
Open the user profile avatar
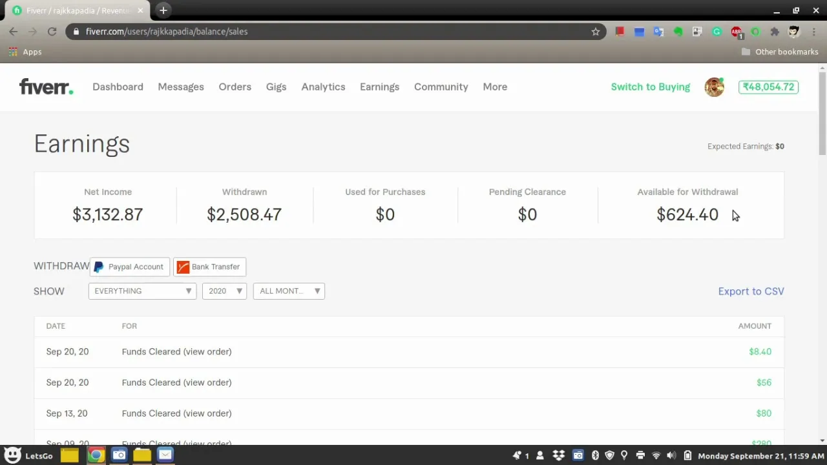coord(714,87)
